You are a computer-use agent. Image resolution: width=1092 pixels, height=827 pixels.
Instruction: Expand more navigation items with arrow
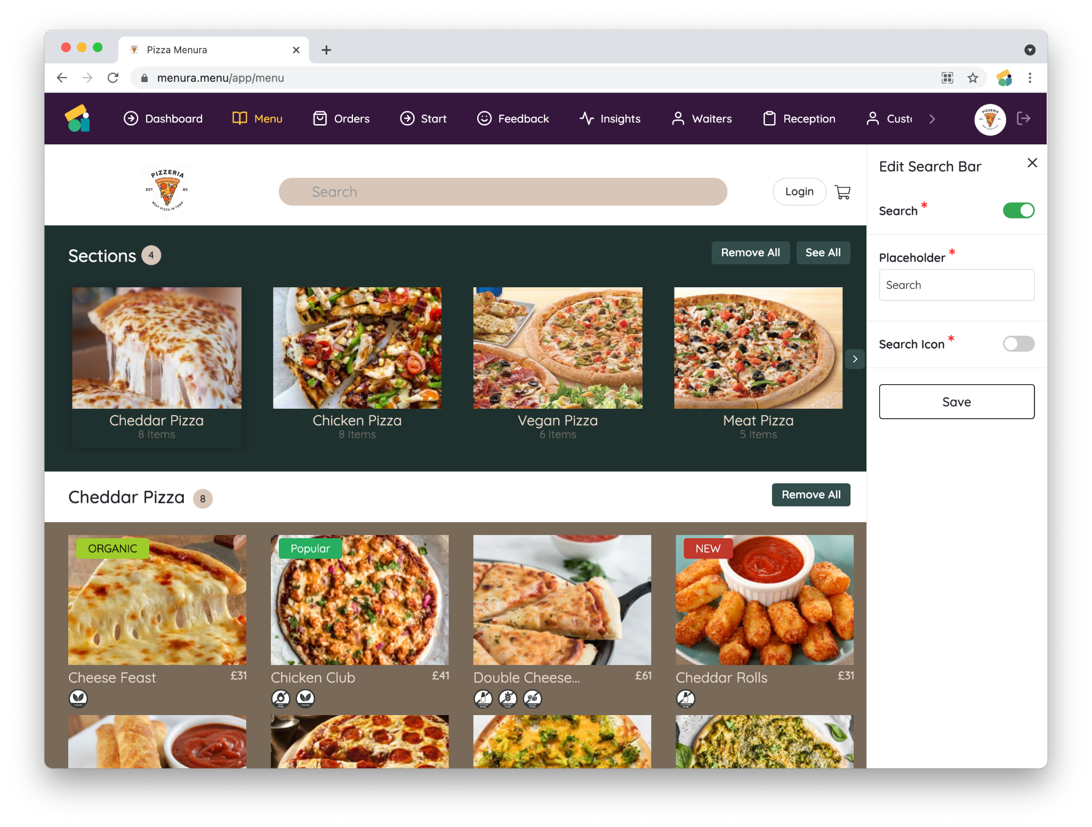tap(932, 119)
